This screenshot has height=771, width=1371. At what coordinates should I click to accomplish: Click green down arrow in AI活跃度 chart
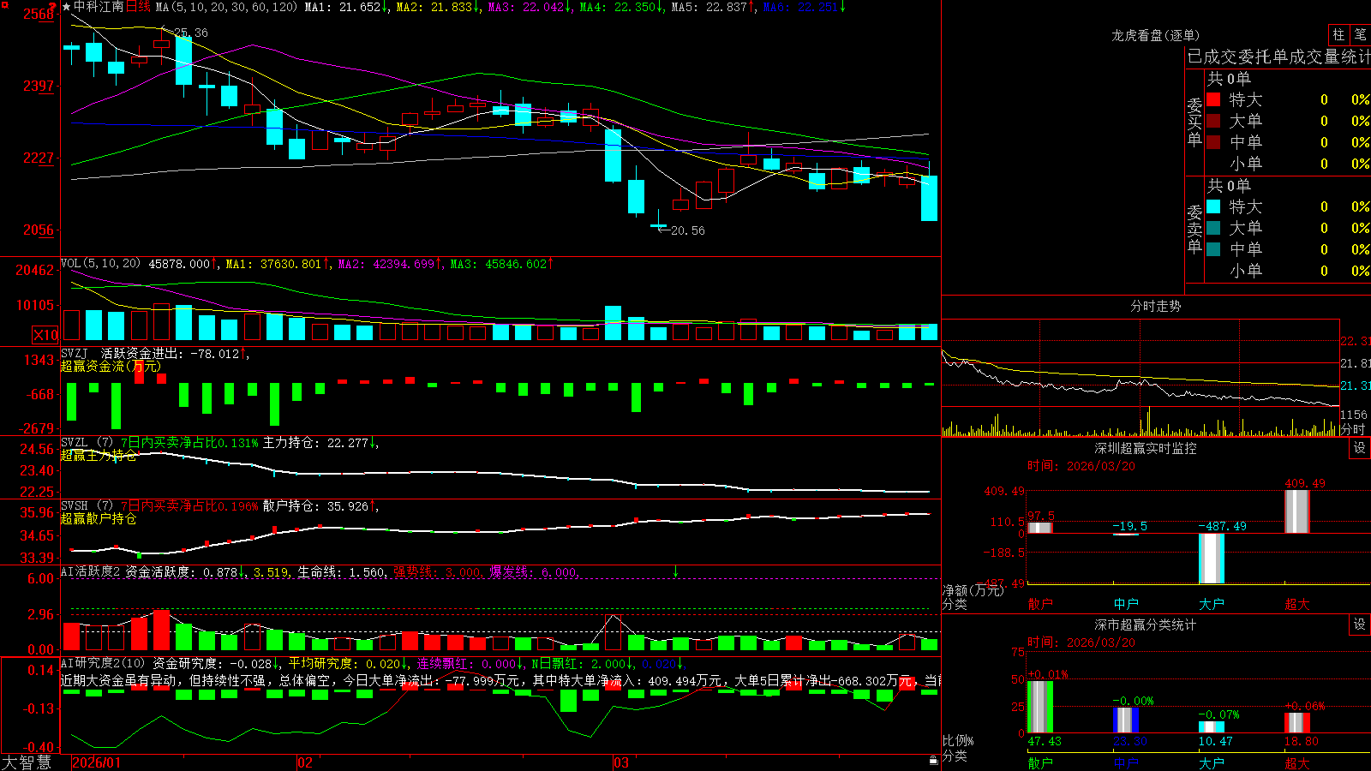click(676, 571)
